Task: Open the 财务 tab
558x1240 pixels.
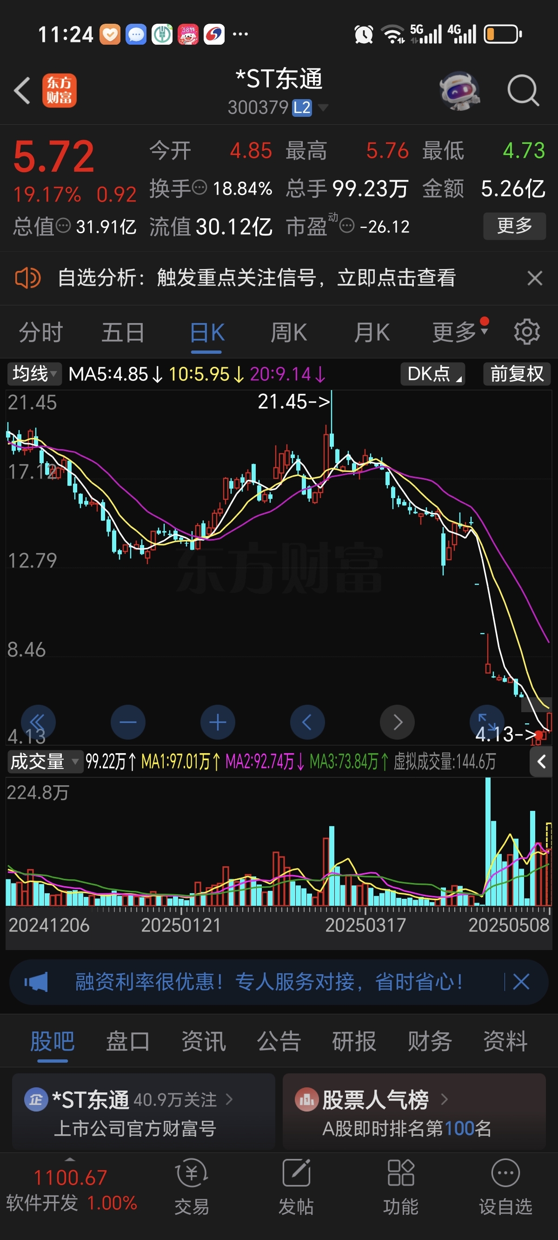Action: (x=430, y=1041)
